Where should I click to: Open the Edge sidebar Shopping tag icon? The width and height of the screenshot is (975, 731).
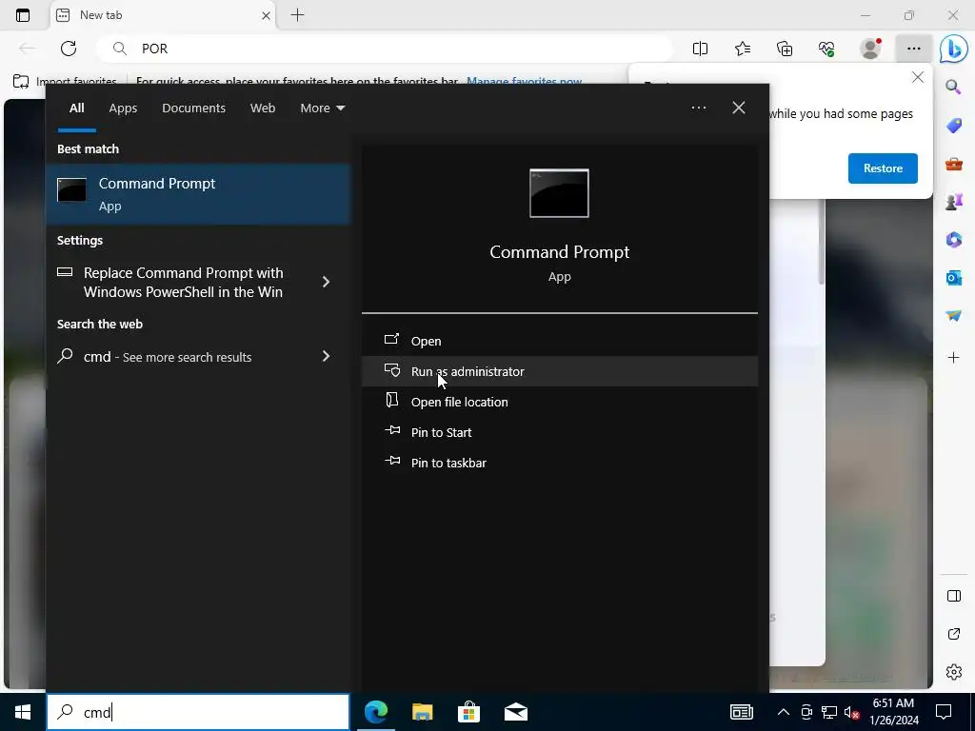(953, 125)
